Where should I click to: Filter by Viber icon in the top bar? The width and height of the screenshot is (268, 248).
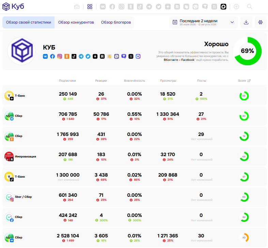(195, 7)
